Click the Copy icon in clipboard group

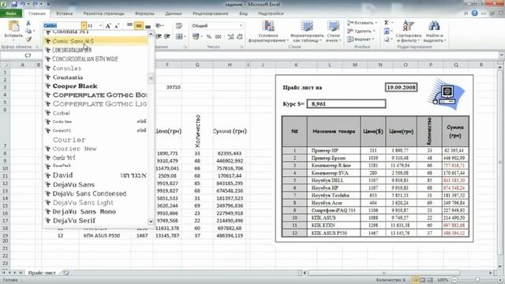tap(28, 32)
